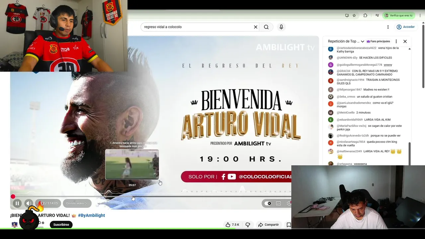Open the 'En este video' chapters chip
Image resolution: width=425 pixels, height=239 pixels.
[77, 203]
